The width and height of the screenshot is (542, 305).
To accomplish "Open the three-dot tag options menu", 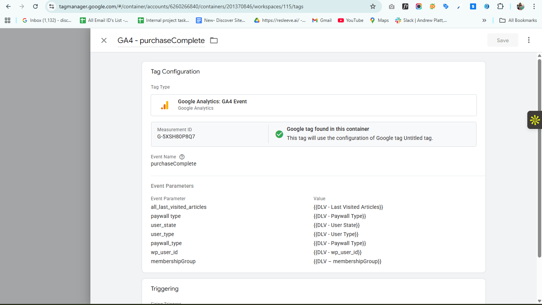I will point(529,40).
